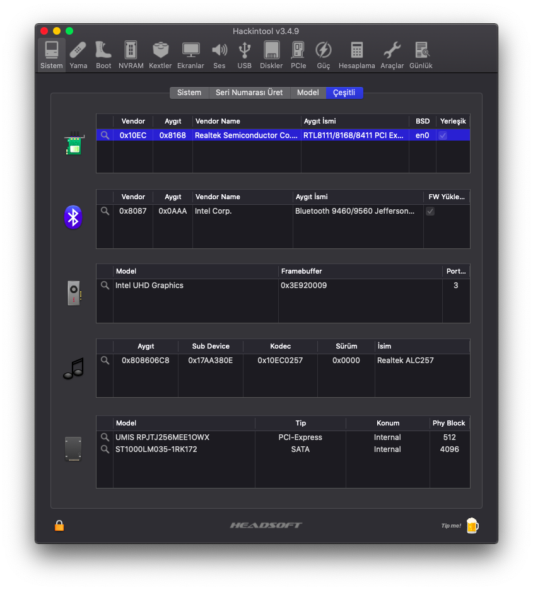Click Bluetooth 9460/9560 Jefferson device name
This screenshot has width=533, height=590.
pyautogui.click(x=354, y=211)
